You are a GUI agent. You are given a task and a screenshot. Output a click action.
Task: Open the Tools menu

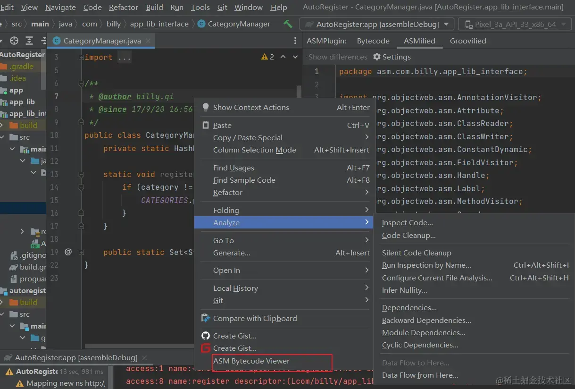tap(200, 7)
